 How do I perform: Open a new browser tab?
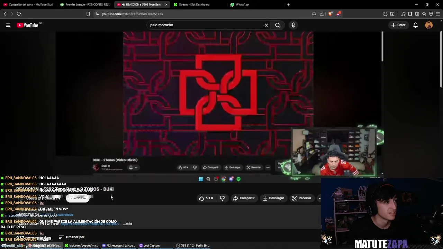[x=288, y=4]
